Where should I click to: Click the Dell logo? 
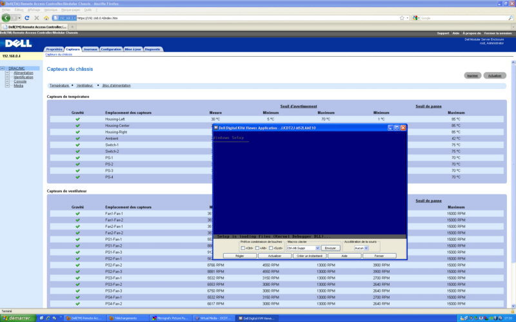pyautogui.click(x=19, y=43)
